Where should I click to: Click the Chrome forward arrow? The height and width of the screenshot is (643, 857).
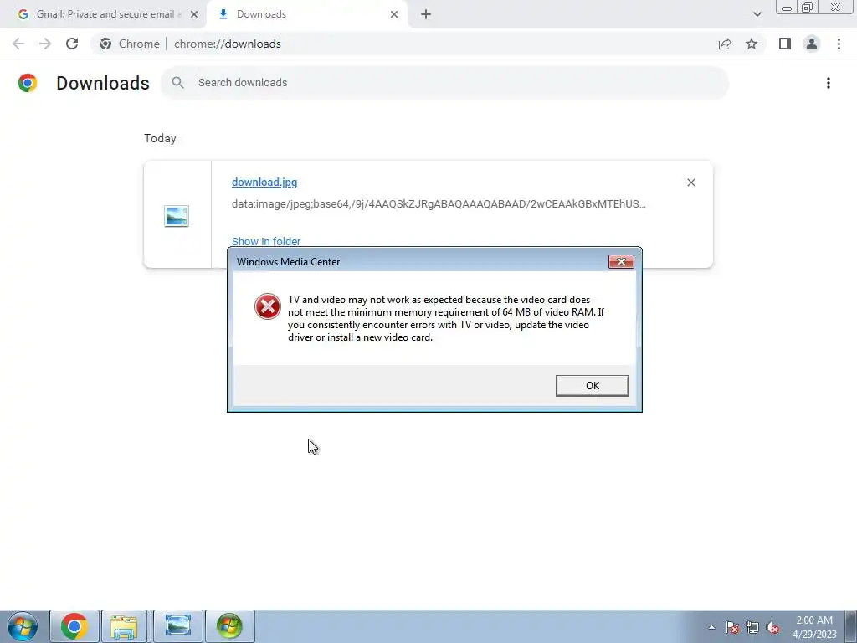[x=45, y=44]
